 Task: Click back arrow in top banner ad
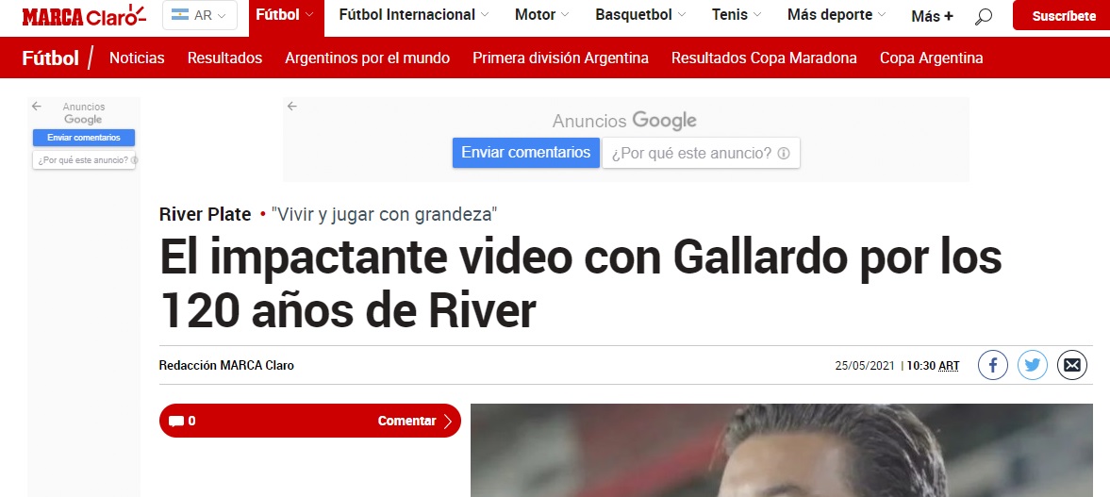click(x=291, y=107)
